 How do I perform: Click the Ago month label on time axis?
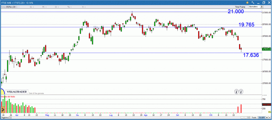coord(146,115)
